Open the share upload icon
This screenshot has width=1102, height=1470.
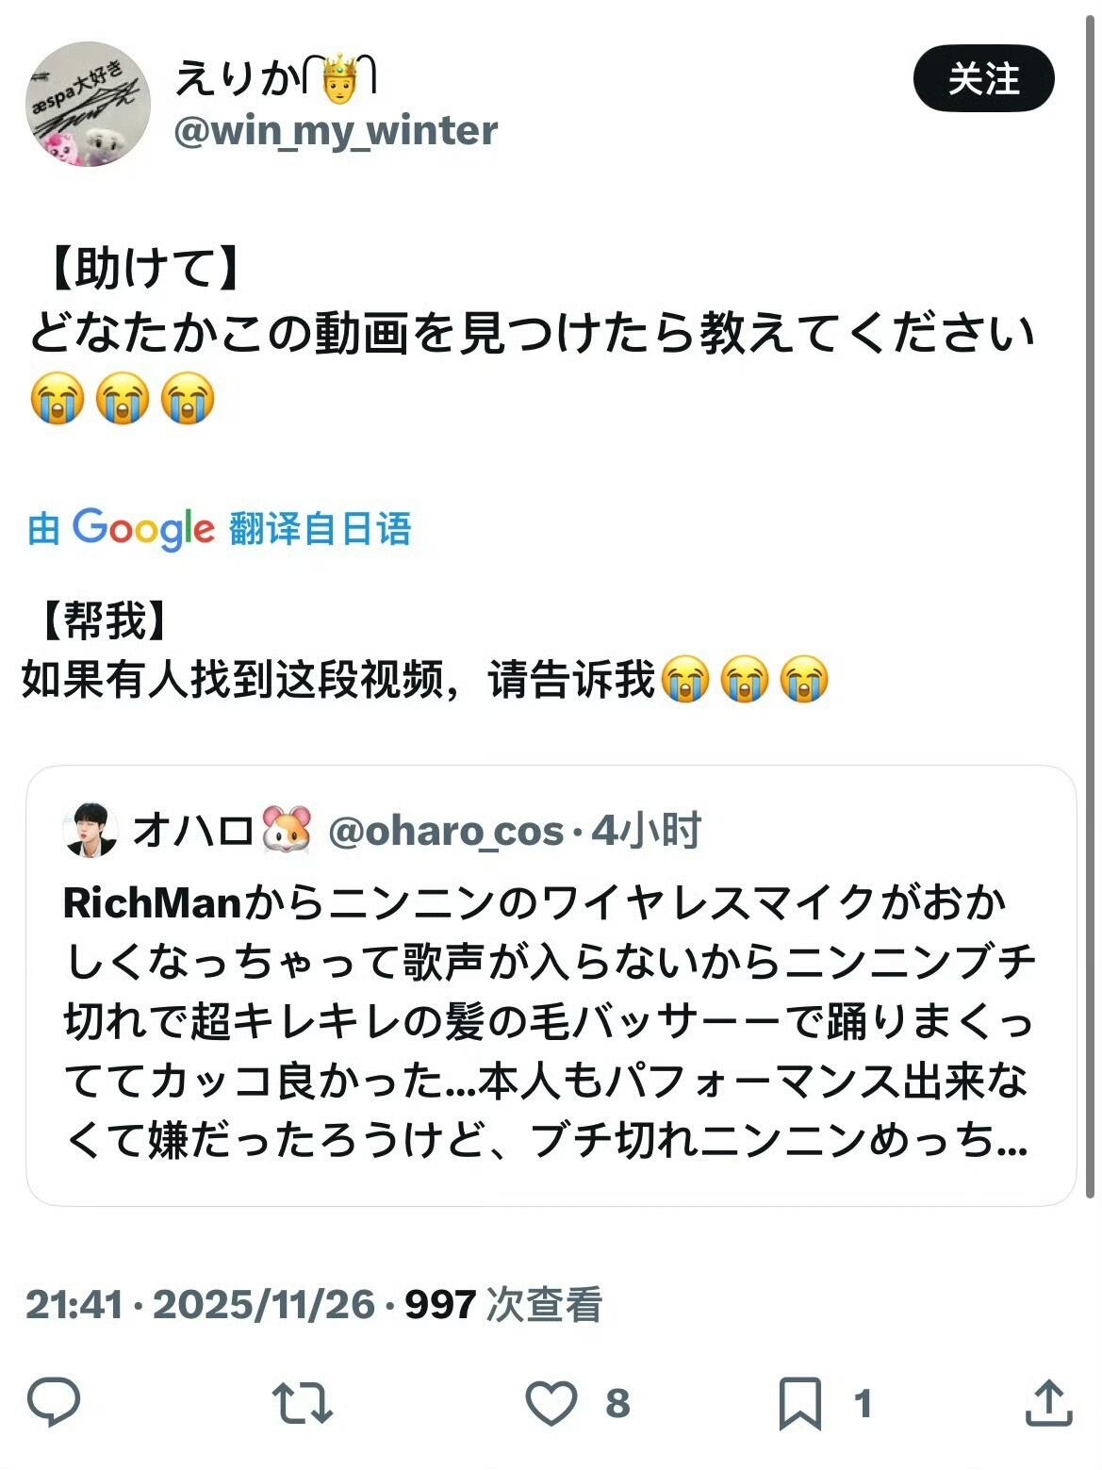[1048, 1403]
